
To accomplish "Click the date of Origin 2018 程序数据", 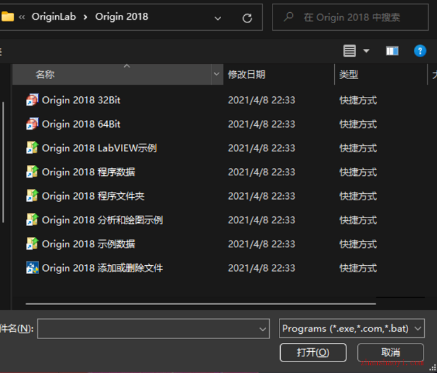I will [x=262, y=172].
